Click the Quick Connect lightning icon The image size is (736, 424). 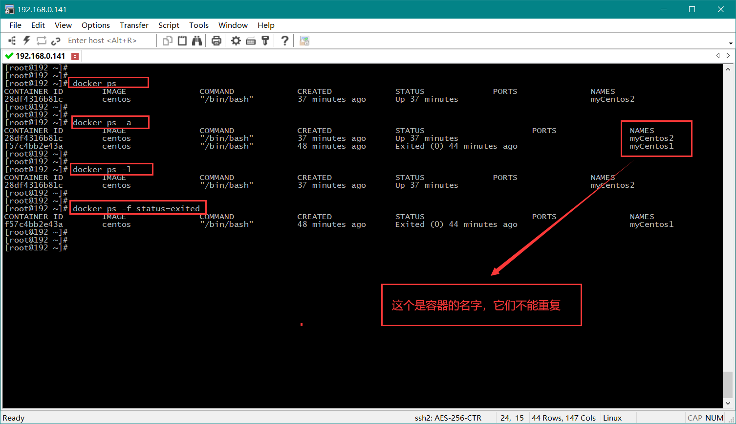point(27,41)
